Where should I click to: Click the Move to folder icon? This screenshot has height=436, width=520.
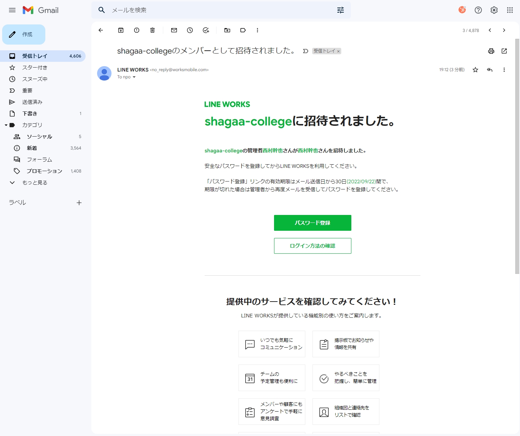(227, 30)
